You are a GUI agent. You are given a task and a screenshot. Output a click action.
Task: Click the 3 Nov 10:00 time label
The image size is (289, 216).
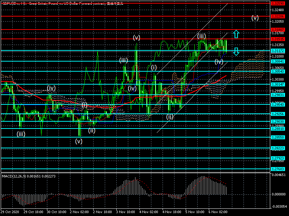(126, 212)
